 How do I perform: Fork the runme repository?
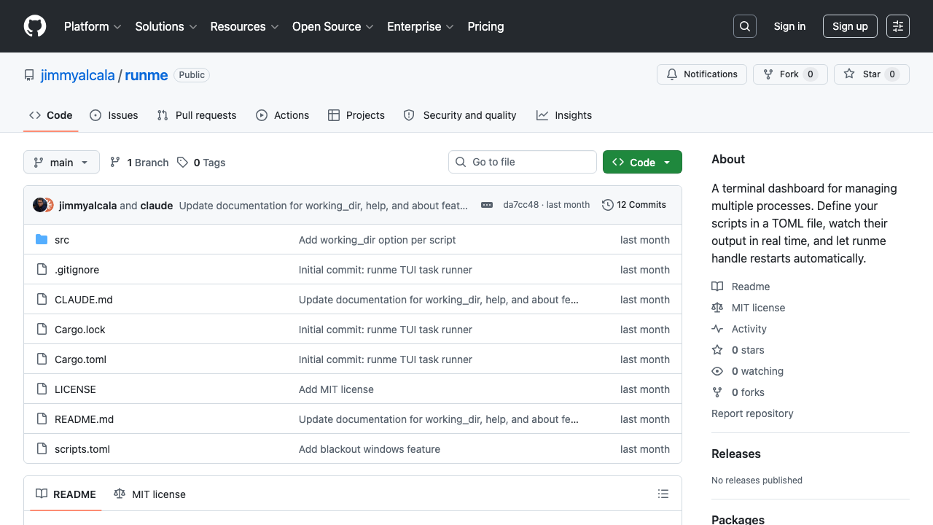click(789, 74)
